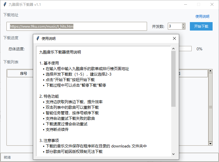Minimize the 九酷音乐下载器 main window

coord(185,4)
